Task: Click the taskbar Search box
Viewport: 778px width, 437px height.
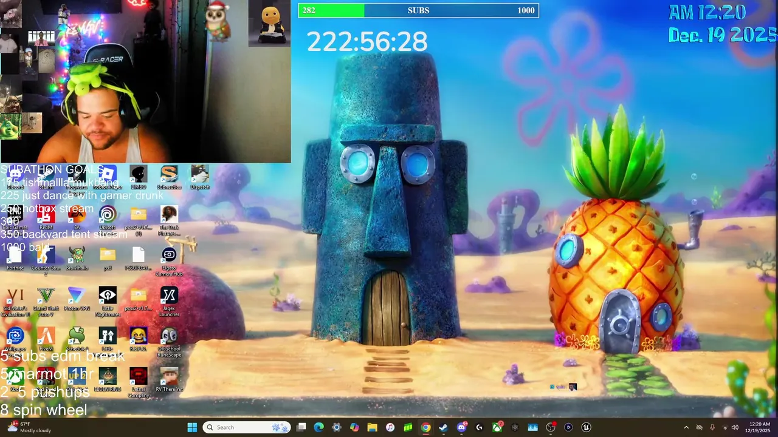Action: (247, 427)
